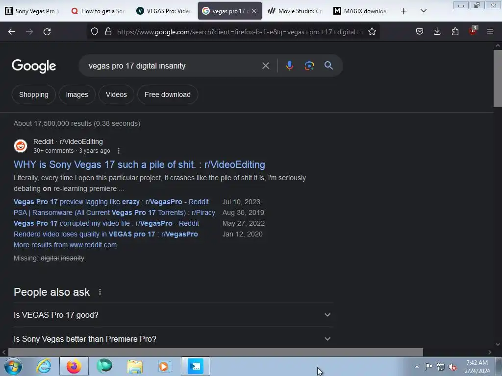Show hidden system tray icons
Viewport: 502px width, 376px height.
click(417, 367)
